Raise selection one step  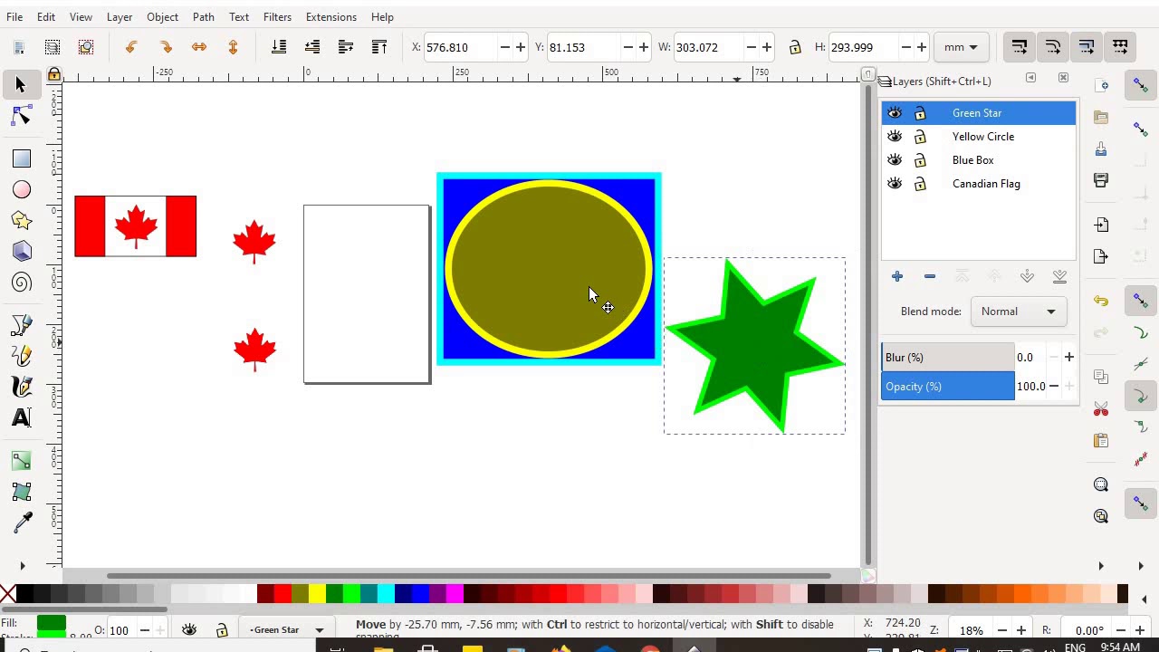pyautogui.click(x=346, y=47)
